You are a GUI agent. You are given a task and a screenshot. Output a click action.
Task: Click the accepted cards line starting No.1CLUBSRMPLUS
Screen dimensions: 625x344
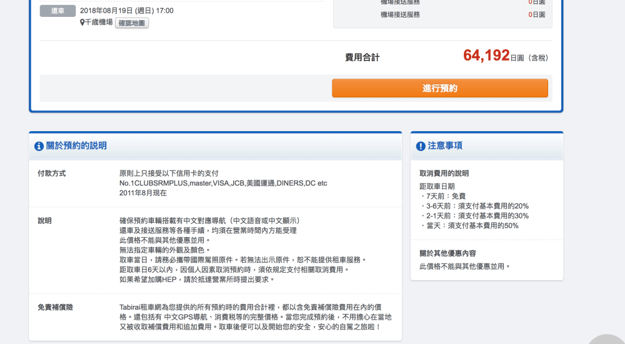pos(223,183)
